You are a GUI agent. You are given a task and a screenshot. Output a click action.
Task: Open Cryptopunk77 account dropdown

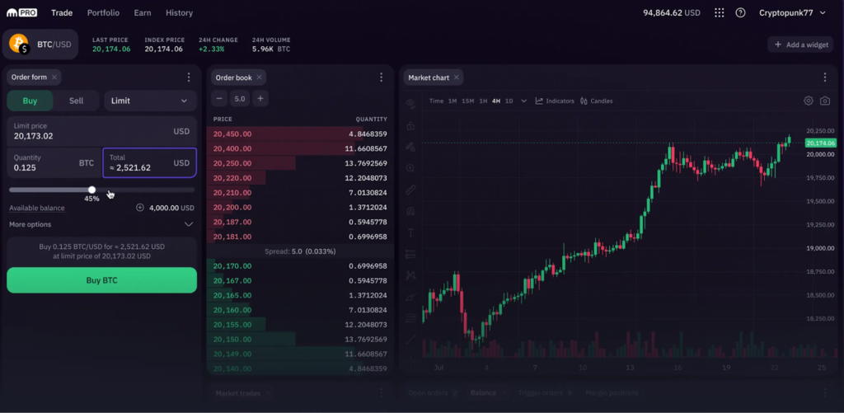coord(792,13)
